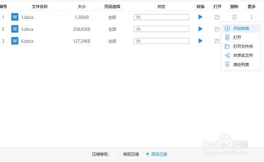Click Word icon beside 5.docx

[15, 29]
